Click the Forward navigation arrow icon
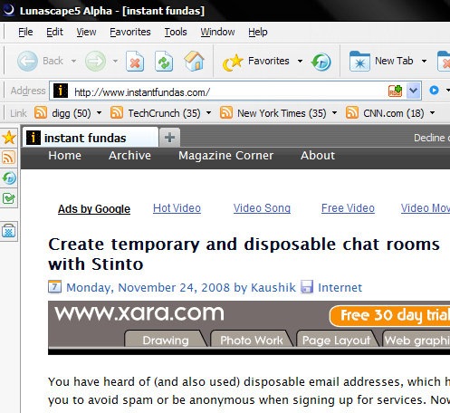 (x=95, y=61)
